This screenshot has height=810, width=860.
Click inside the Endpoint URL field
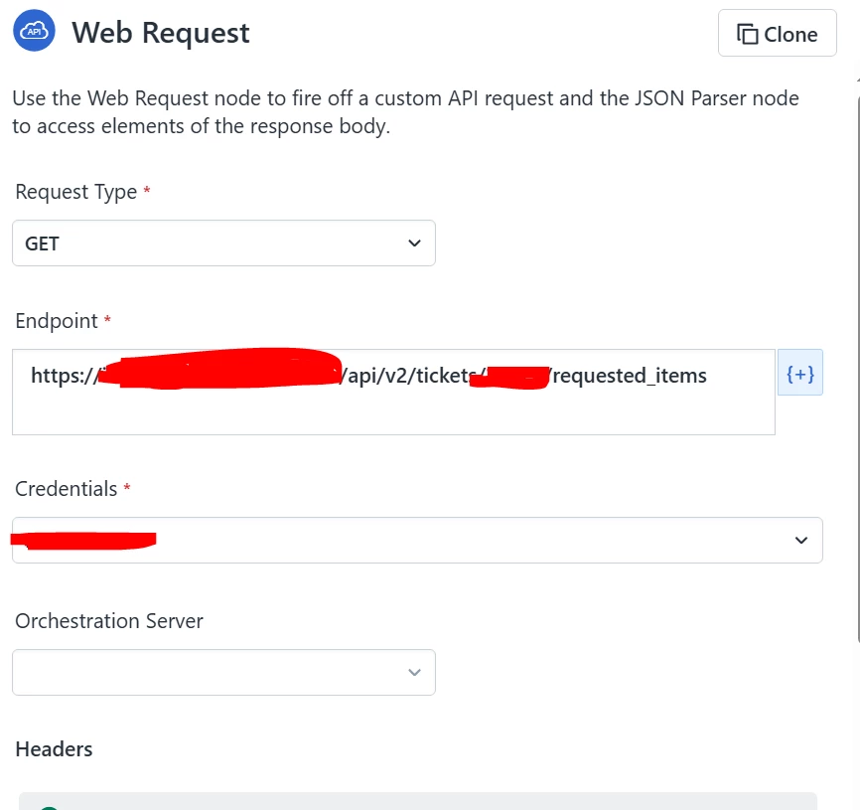pos(393,392)
